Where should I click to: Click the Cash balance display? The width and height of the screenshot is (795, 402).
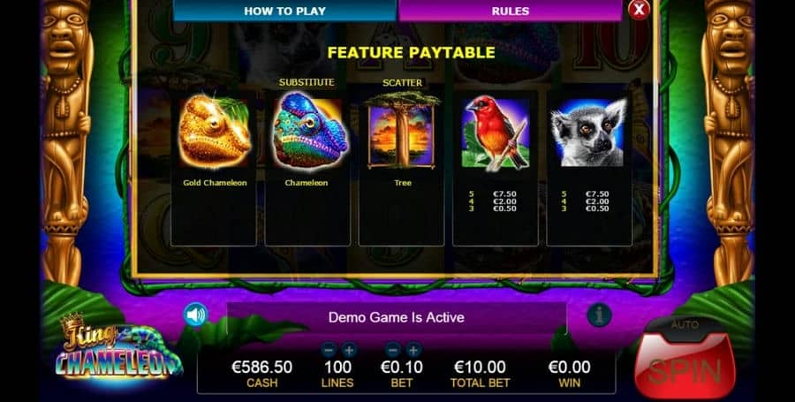point(261,373)
